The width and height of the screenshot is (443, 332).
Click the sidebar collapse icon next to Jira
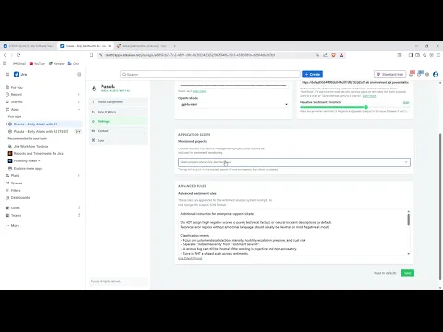tap(79, 75)
